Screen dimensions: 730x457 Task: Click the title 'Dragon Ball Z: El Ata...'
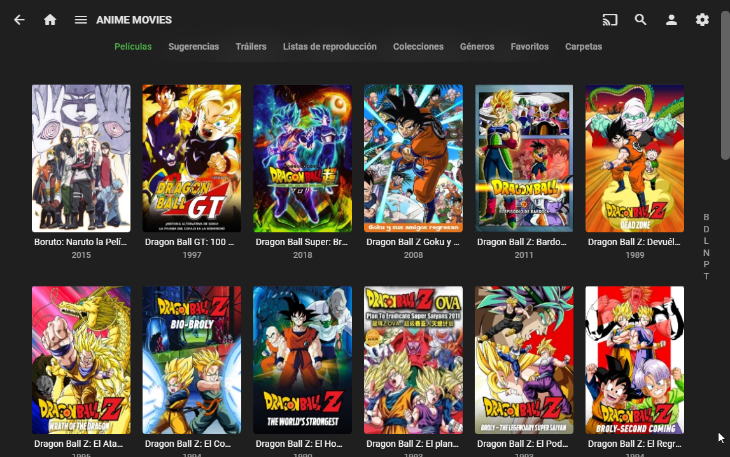pos(79,444)
